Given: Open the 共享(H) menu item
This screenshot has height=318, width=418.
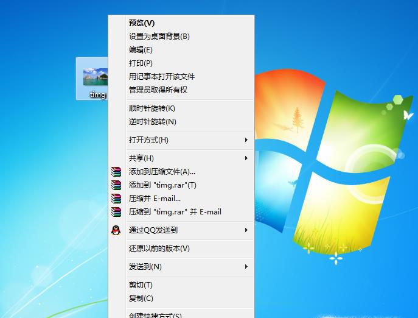Looking at the screenshot, I should (181, 158).
